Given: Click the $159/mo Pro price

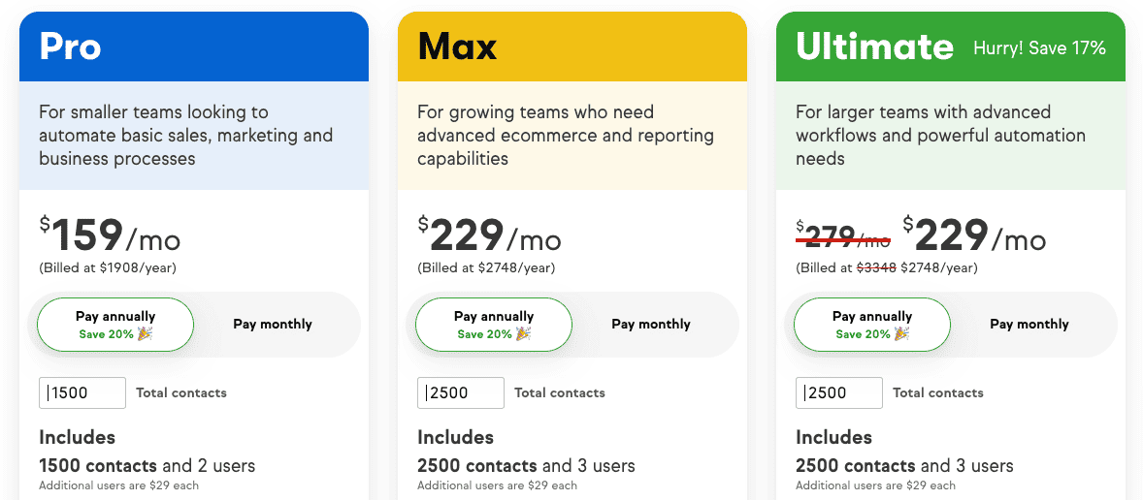Looking at the screenshot, I should point(110,234).
